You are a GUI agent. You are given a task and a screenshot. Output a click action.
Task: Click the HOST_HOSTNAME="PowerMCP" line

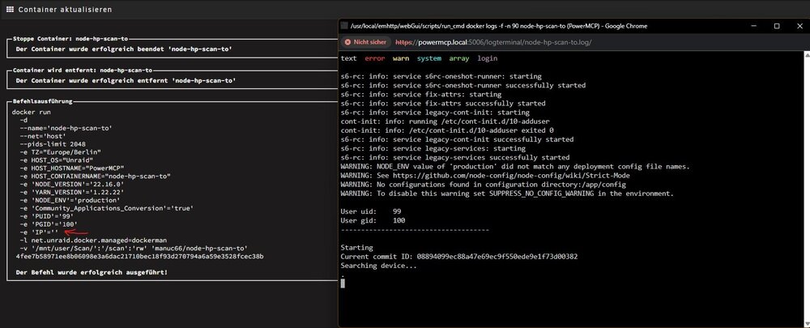[x=72, y=168]
